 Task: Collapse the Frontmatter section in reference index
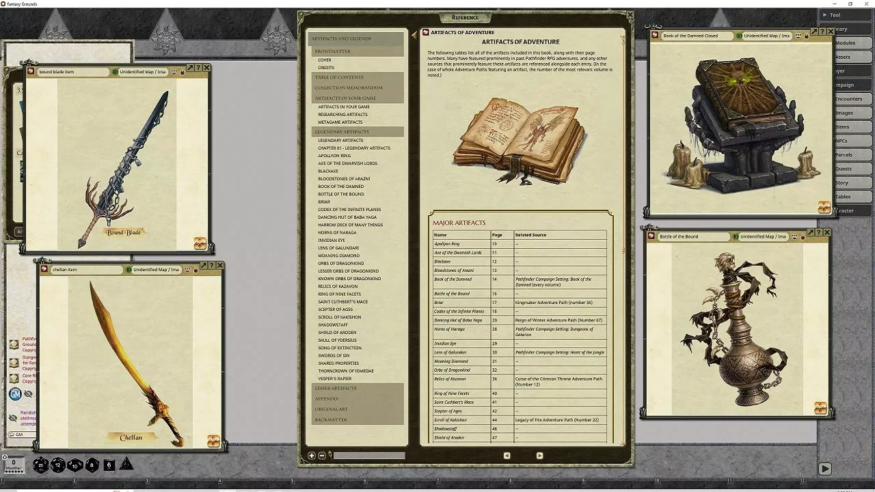click(x=358, y=51)
